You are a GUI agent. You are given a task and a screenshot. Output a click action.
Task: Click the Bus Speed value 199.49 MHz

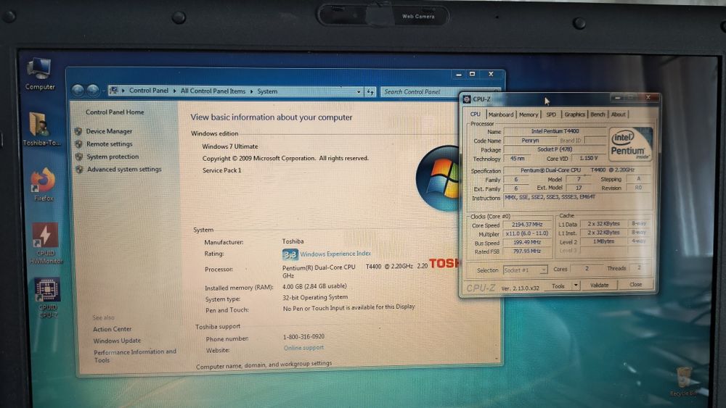[527, 243]
